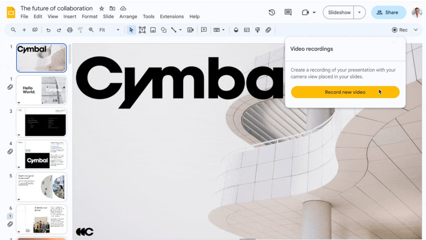The width and height of the screenshot is (426, 240).
Task: Click the paint format roller icon
Action: [80, 30]
